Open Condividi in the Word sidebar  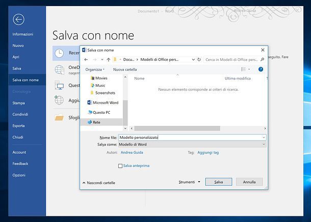tap(20, 114)
